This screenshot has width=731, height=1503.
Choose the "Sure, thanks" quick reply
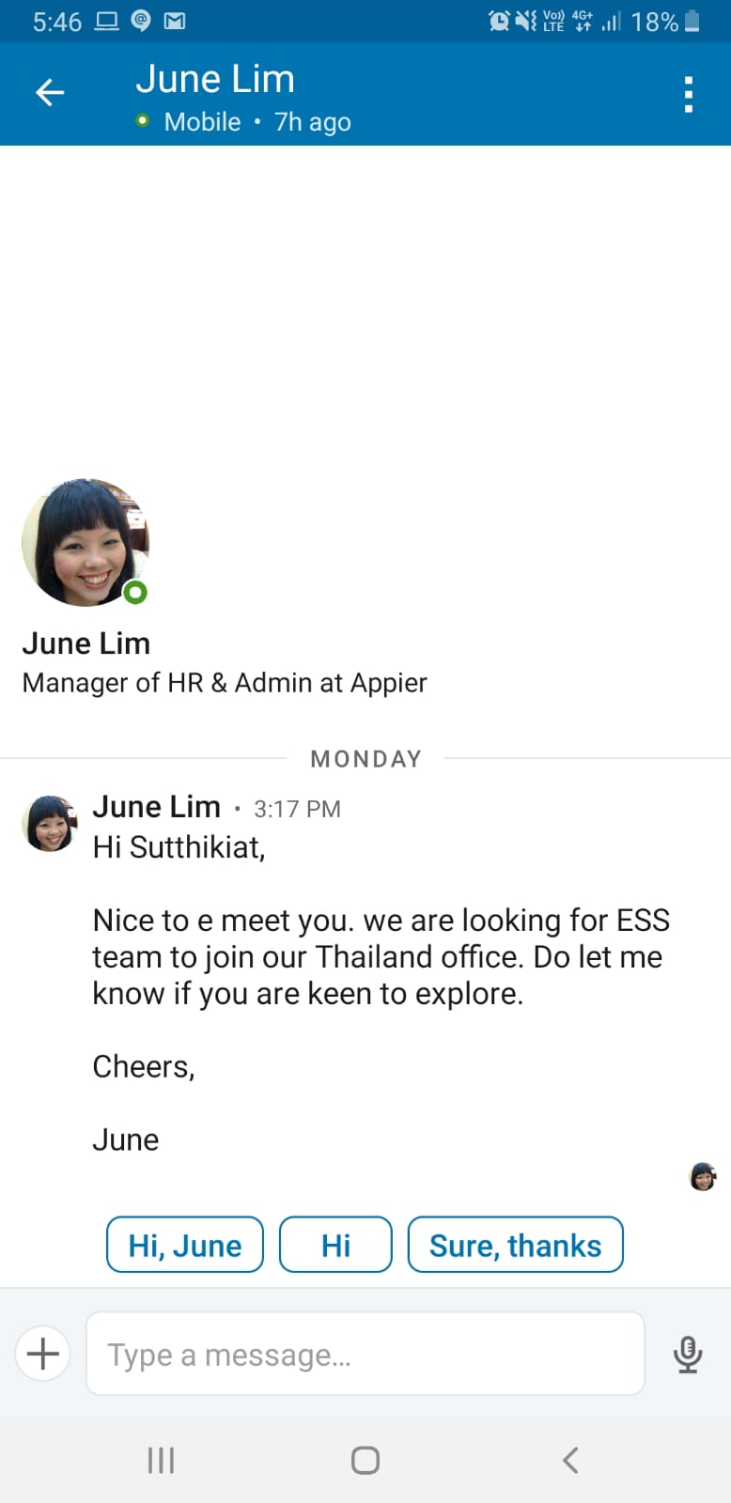tap(515, 1245)
